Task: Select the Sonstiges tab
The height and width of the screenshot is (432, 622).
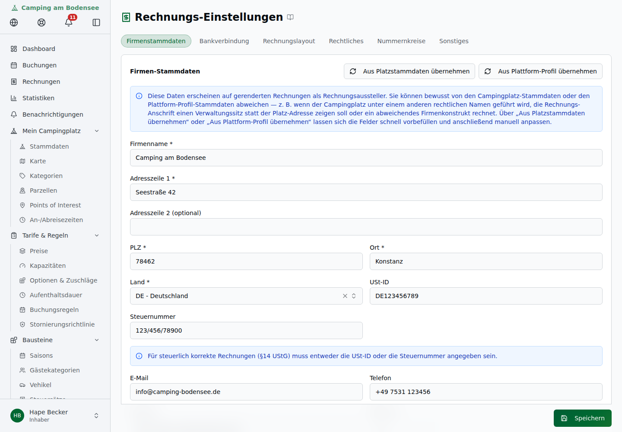Action: coord(454,41)
